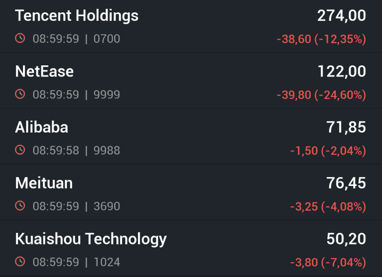Open the NetEase stock entry
Screen dimensions: 382x277
[44, 72]
